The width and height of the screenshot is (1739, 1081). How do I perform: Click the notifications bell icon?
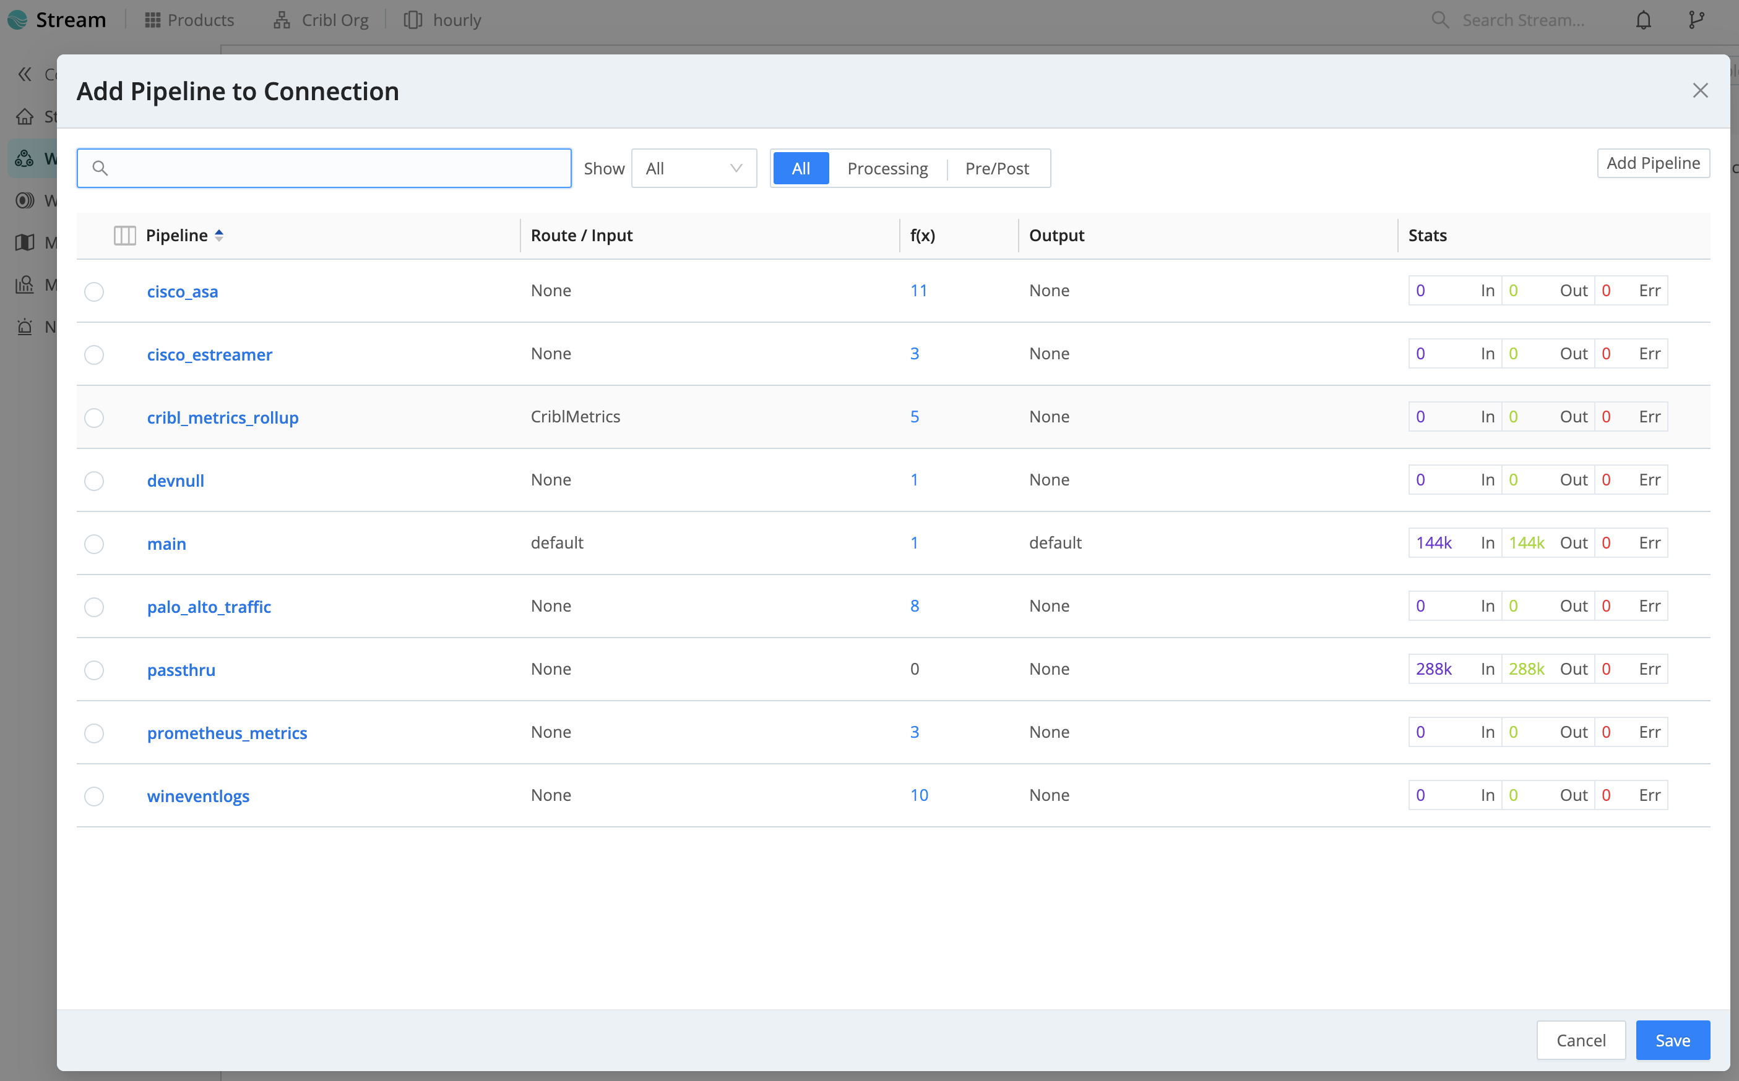click(x=1642, y=19)
